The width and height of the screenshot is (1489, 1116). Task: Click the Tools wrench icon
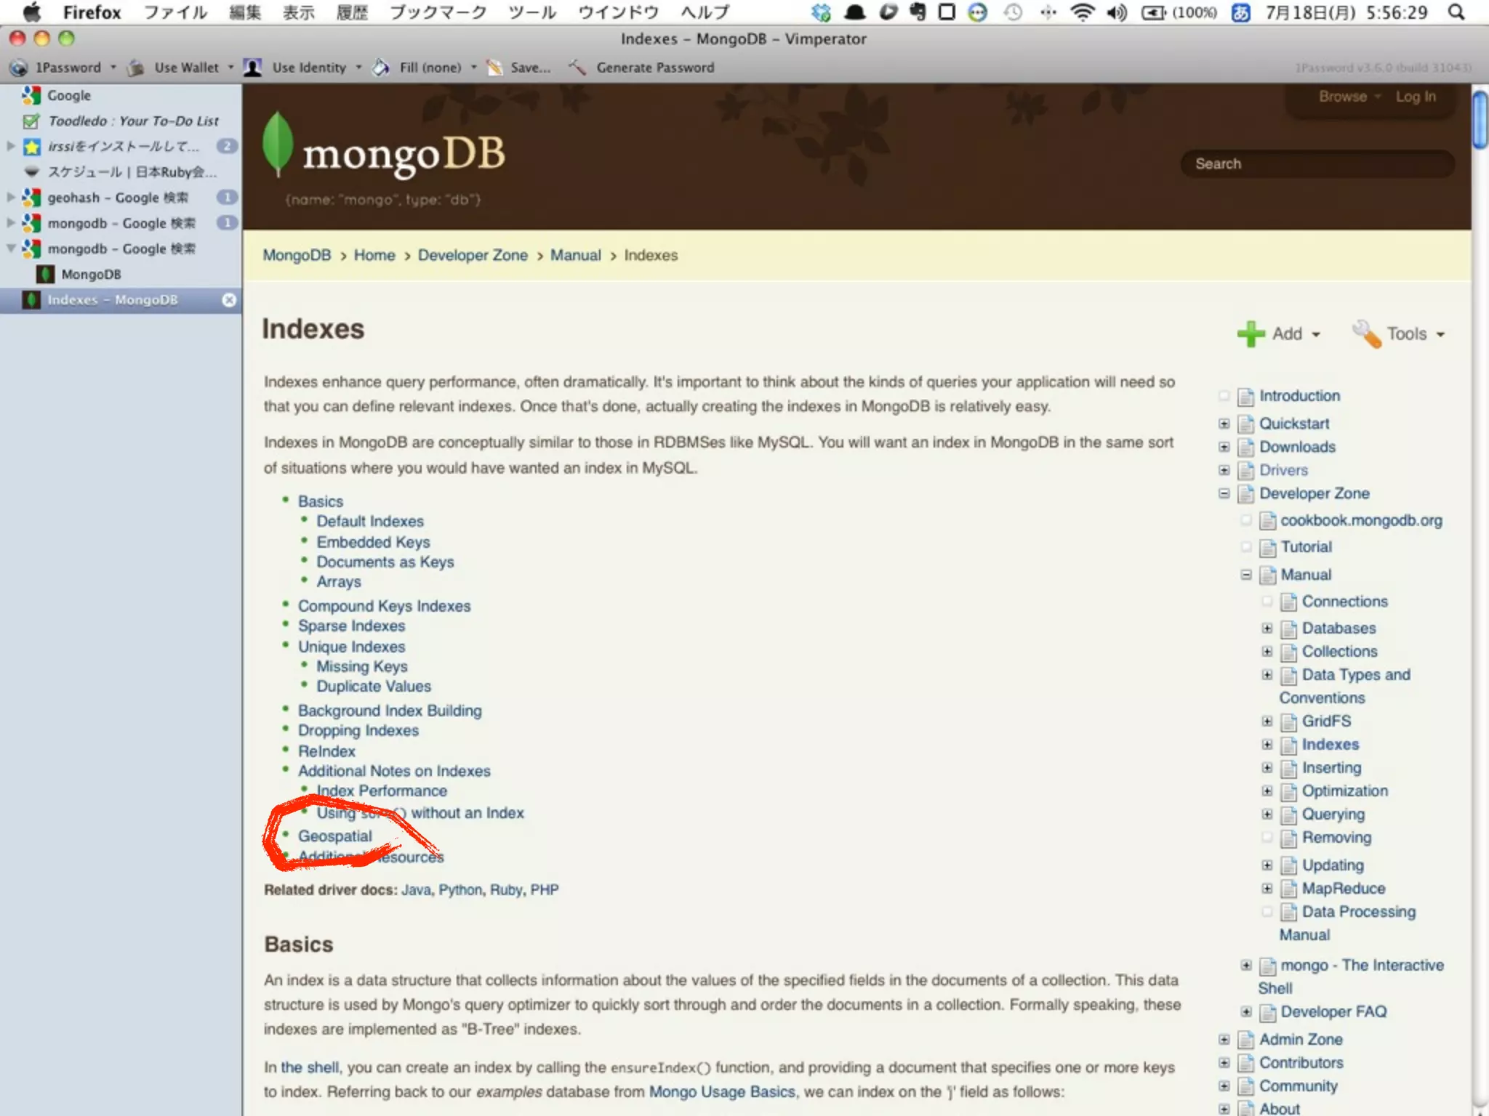pos(1365,333)
